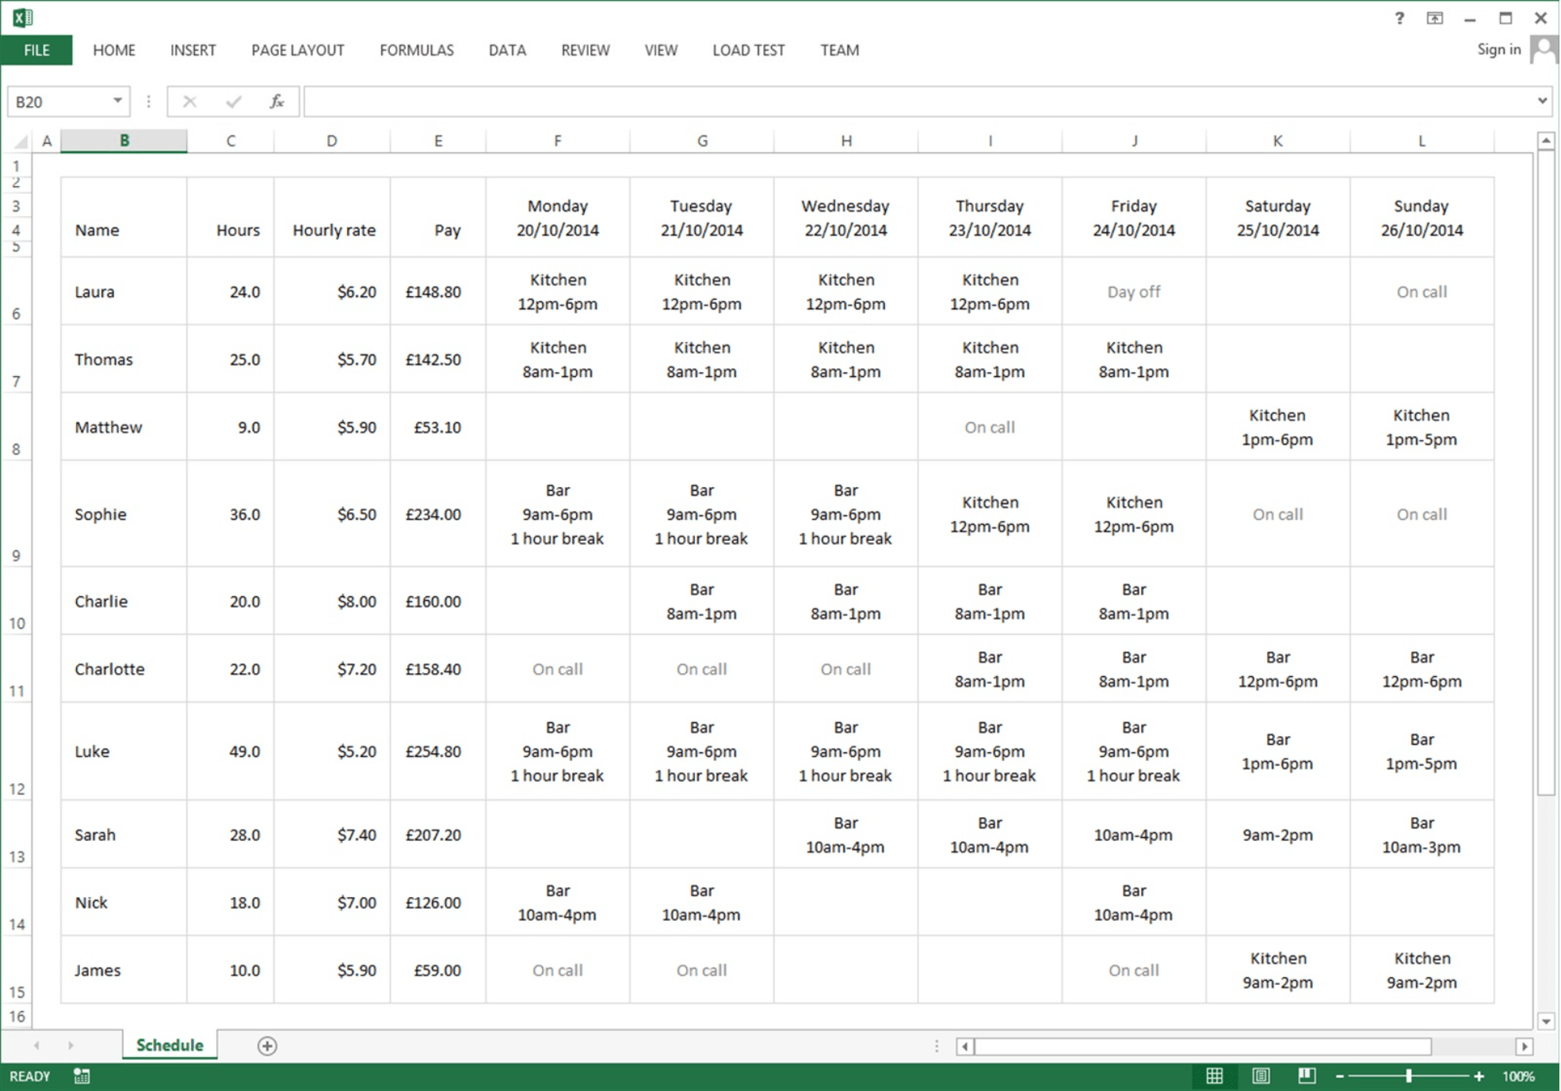The height and width of the screenshot is (1091, 1561).
Task: Add a new worksheet with the plus button
Action: [x=268, y=1046]
